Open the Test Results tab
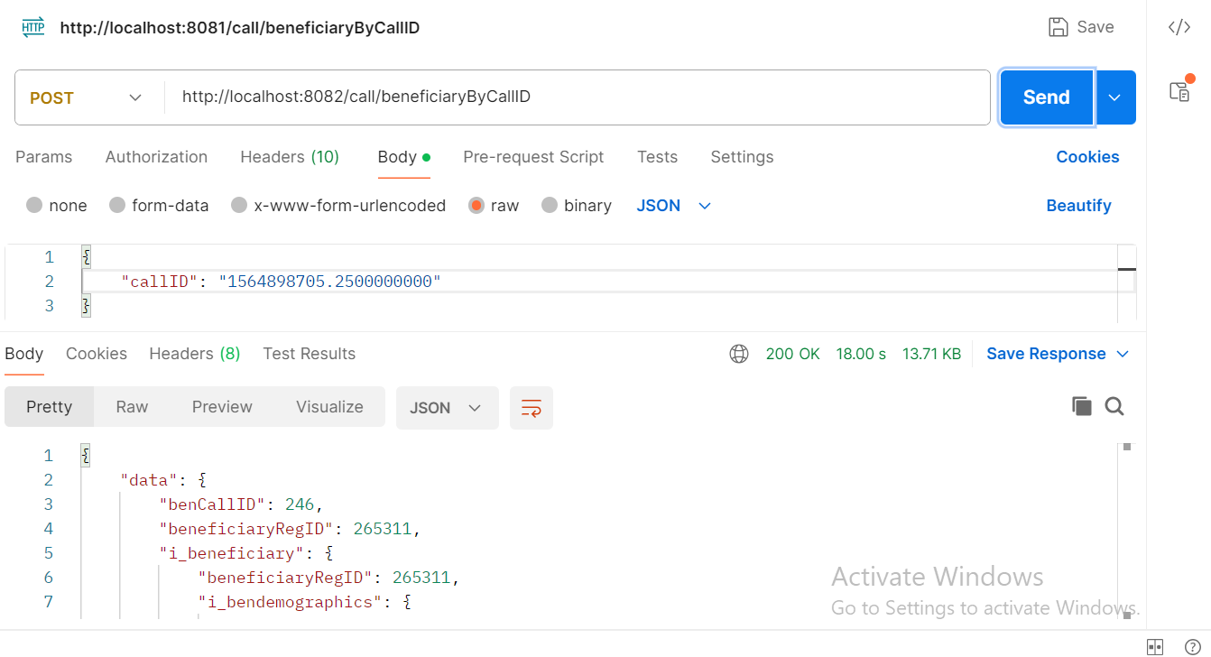The width and height of the screenshot is (1211, 657). coord(310,354)
